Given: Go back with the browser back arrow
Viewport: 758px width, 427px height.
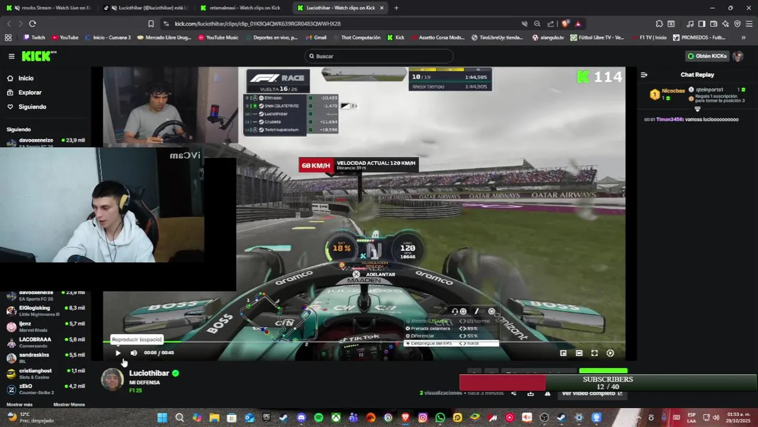Looking at the screenshot, I should [x=9, y=24].
